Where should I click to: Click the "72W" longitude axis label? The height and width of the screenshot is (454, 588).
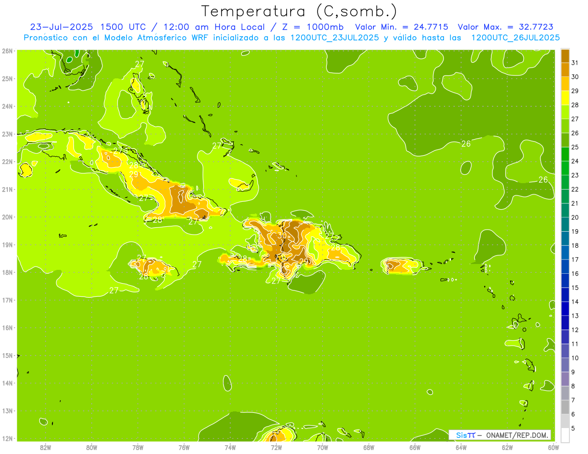[276, 447]
